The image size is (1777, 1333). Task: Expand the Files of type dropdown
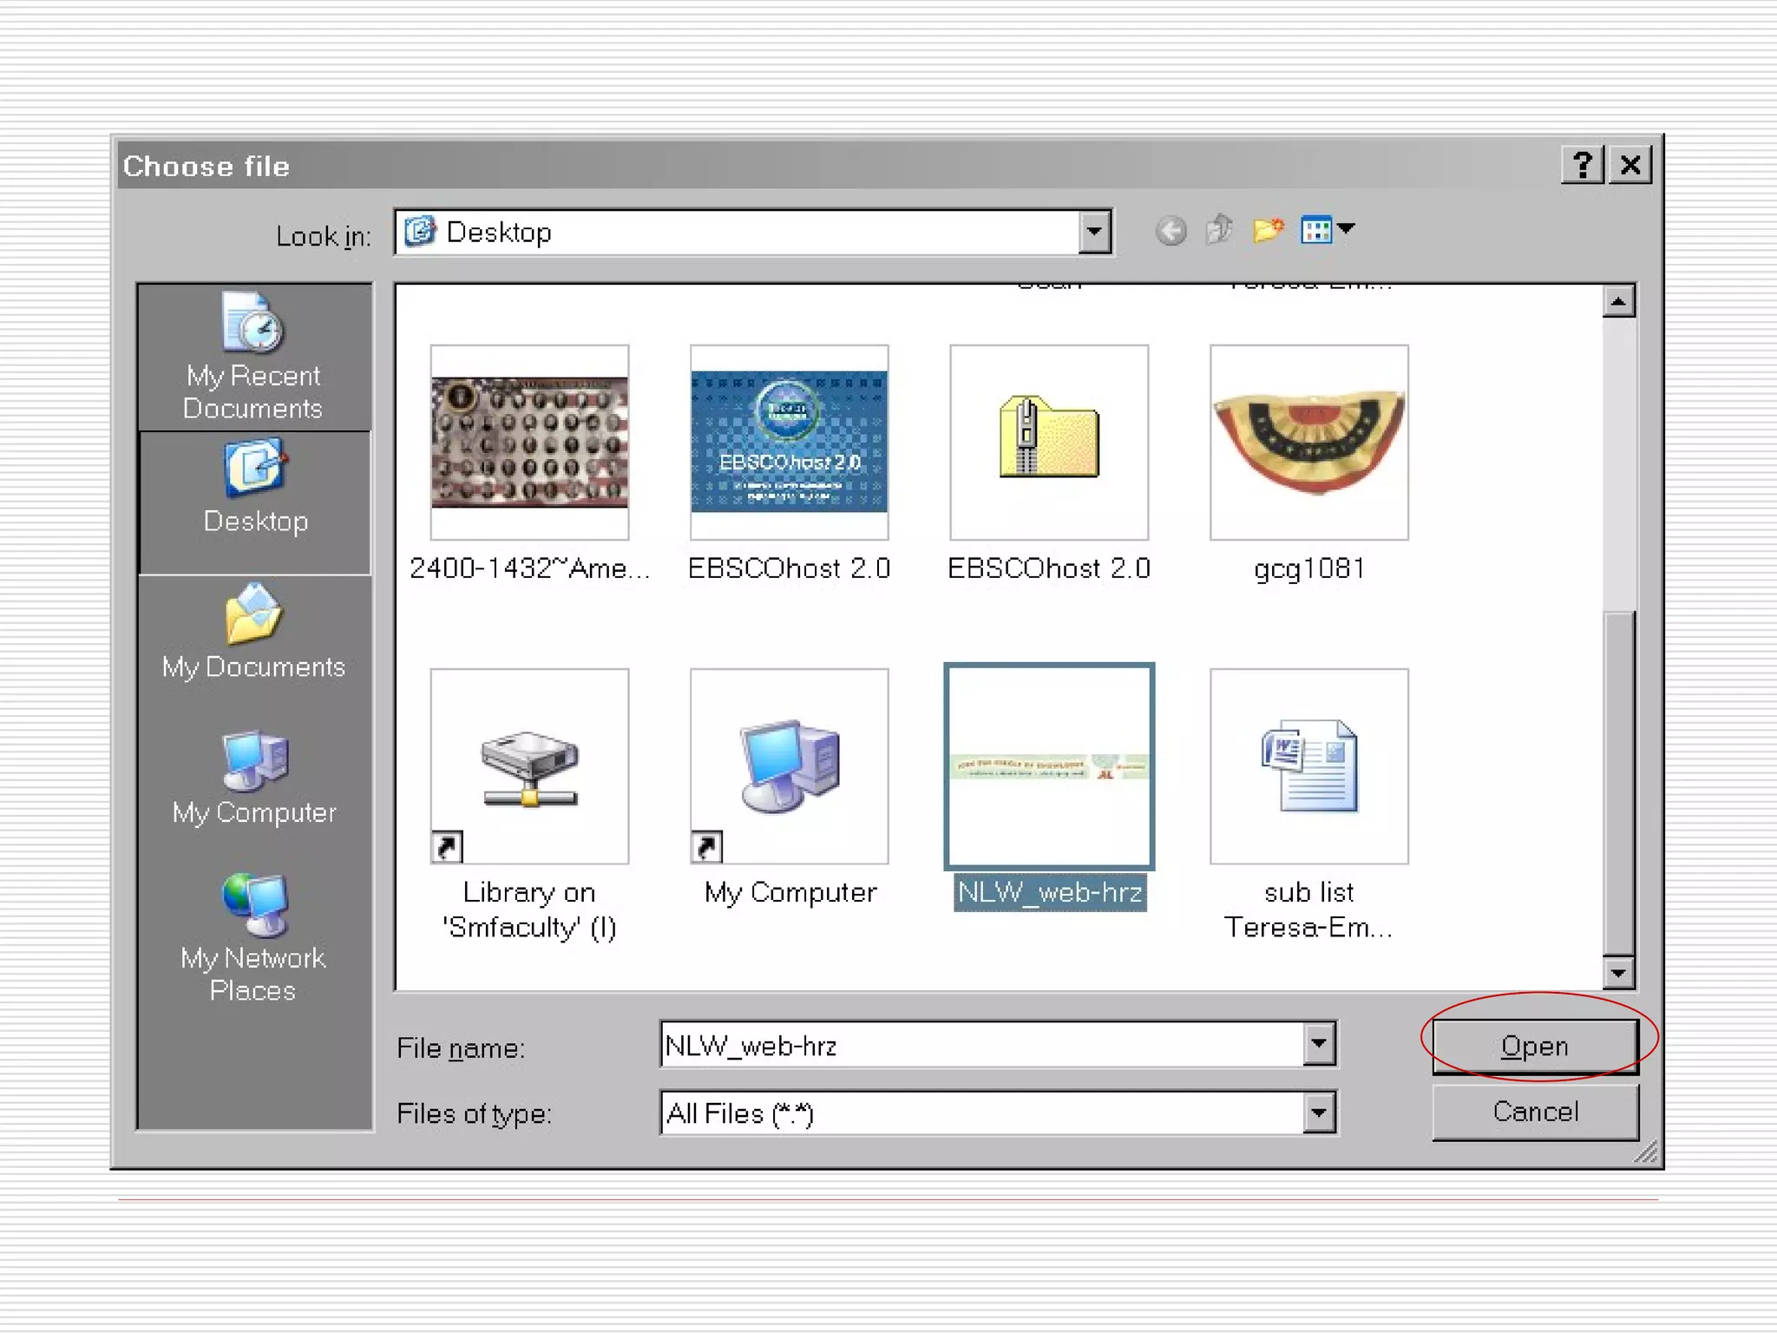pos(1318,1113)
